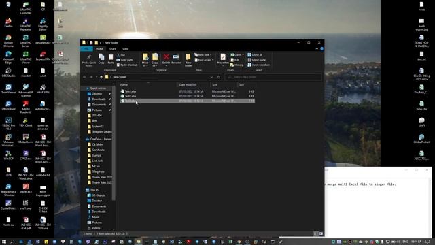Click Copy path in Clipboard group
The image size is (435, 245).
point(124,60)
